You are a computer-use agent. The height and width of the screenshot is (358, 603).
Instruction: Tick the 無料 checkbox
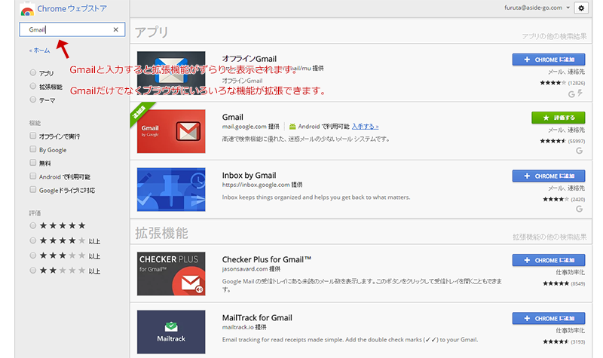[x=33, y=162]
